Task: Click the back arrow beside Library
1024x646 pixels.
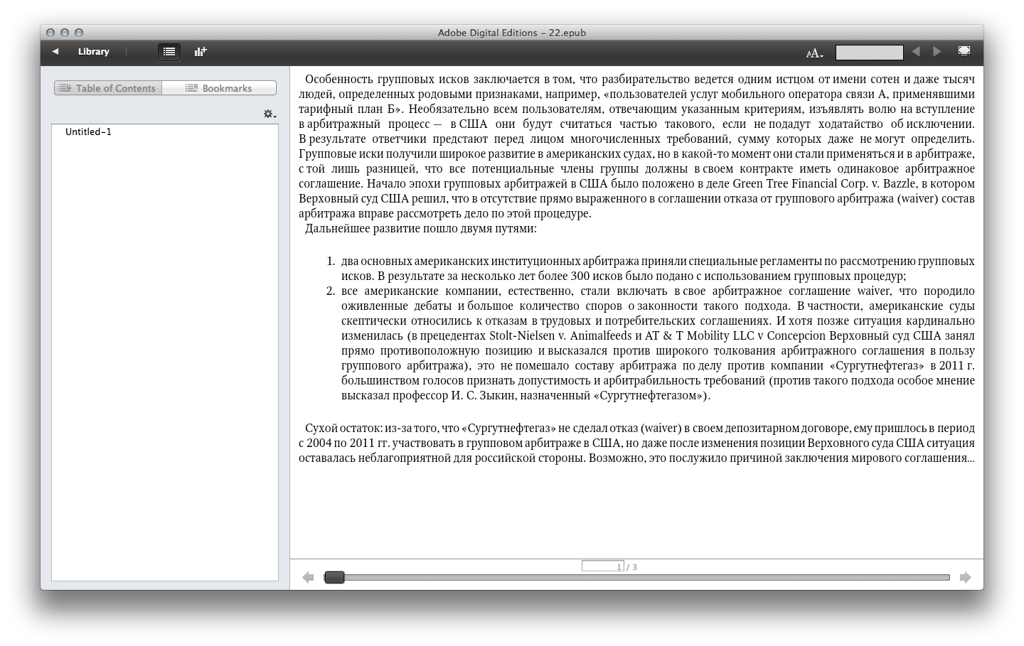Action: pos(55,52)
